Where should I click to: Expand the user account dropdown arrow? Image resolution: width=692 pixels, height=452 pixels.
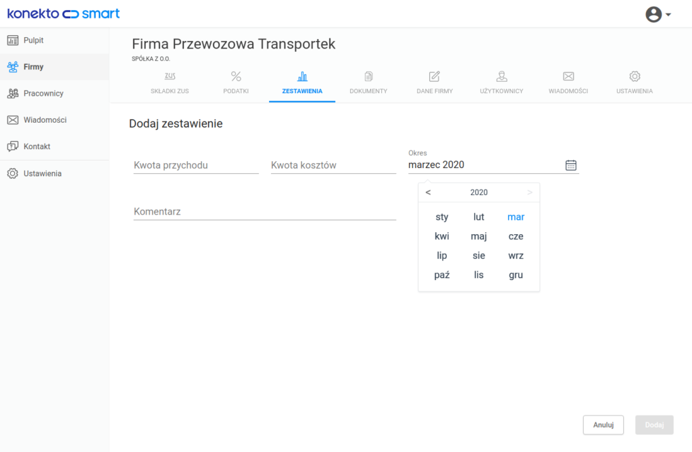[x=668, y=15]
